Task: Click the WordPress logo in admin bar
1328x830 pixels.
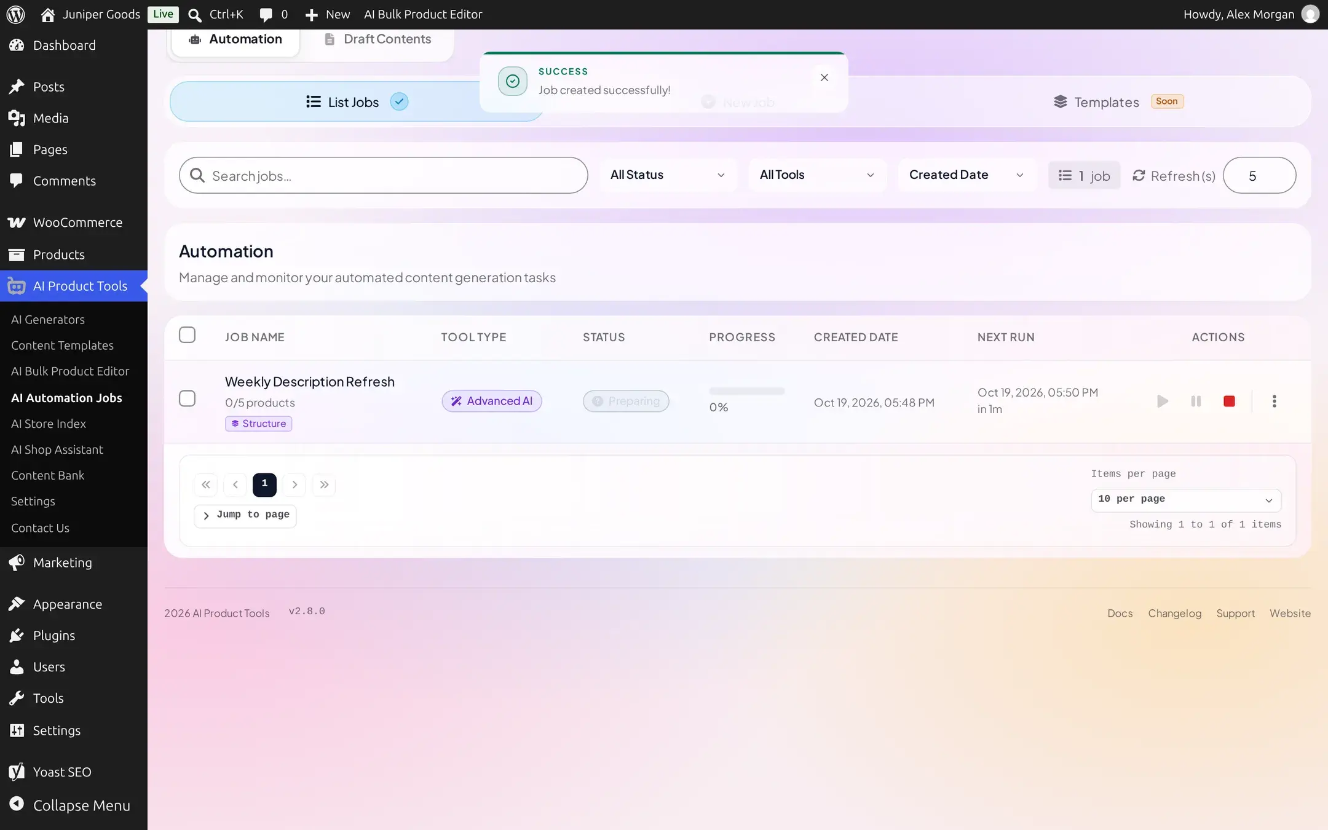Action: pyautogui.click(x=15, y=14)
